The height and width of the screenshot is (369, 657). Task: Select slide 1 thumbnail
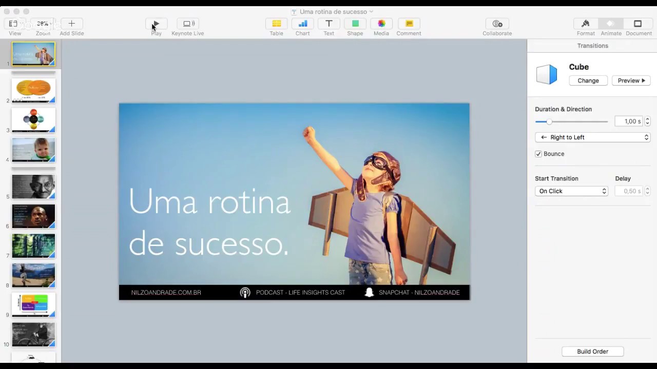coord(33,54)
